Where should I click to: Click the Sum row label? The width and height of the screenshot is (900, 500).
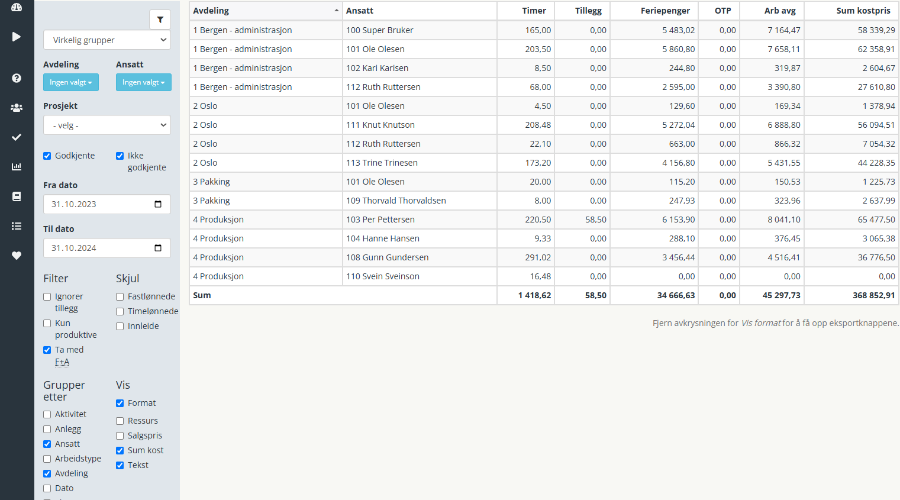click(x=202, y=295)
